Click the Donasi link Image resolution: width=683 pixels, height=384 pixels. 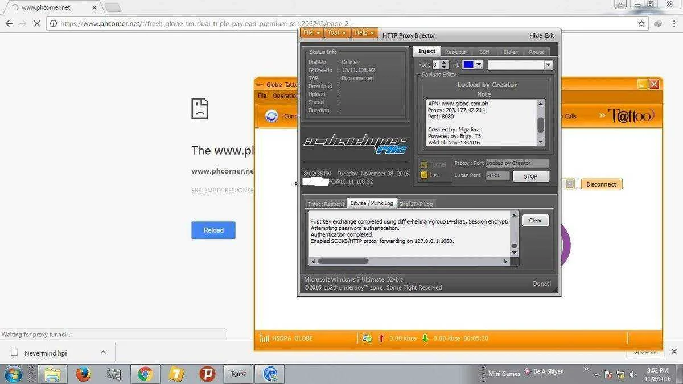[x=541, y=283]
